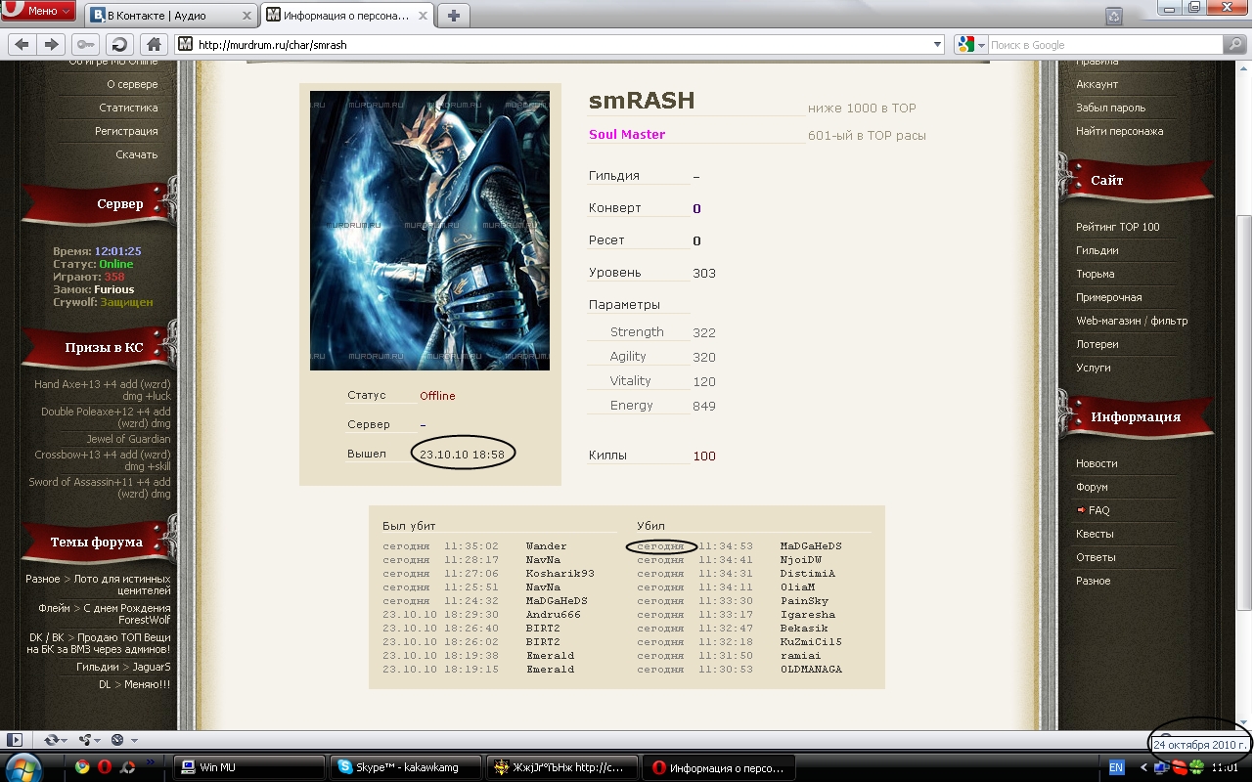Viewport: 1254px width, 782px height.
Task: Click the password wand key icon
Action: [85, 44]
